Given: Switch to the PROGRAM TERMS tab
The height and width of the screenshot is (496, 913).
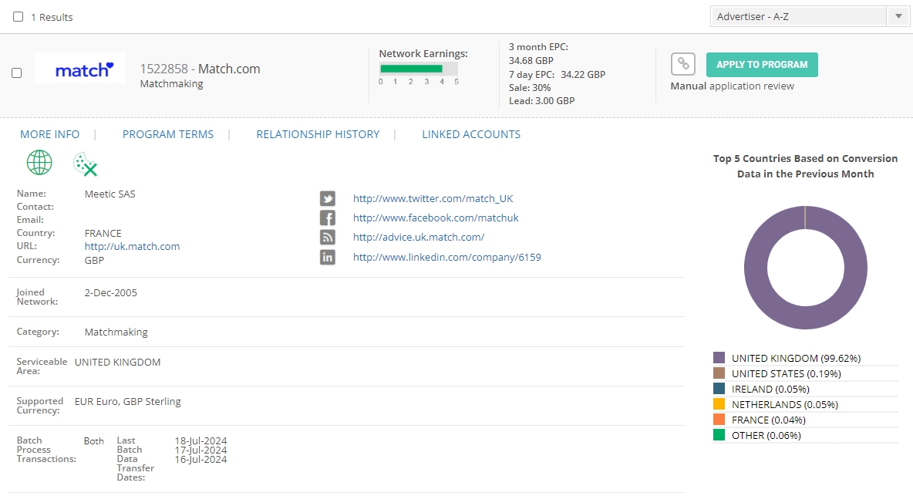Looking at the screenshot, I should click(167, 134).
